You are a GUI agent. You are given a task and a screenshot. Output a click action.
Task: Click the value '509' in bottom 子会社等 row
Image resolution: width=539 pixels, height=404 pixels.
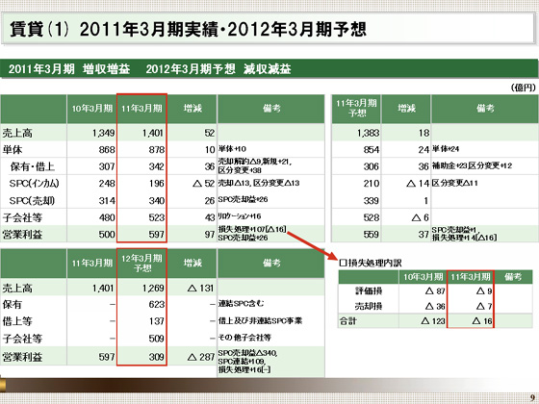(156, 339)
